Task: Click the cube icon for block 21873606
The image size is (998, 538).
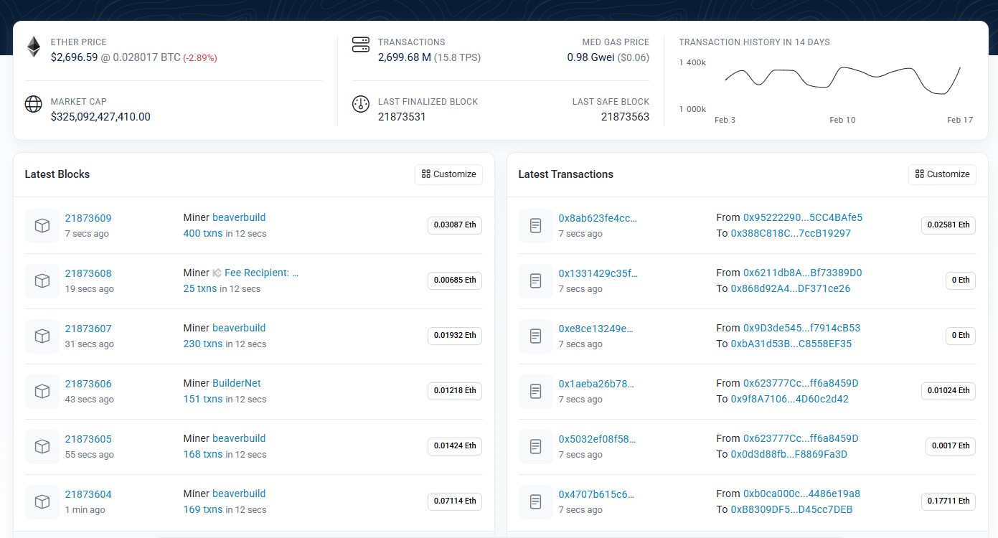Action: [42, 392]
